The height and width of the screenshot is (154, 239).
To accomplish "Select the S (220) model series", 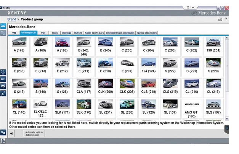I will (213, 67).
